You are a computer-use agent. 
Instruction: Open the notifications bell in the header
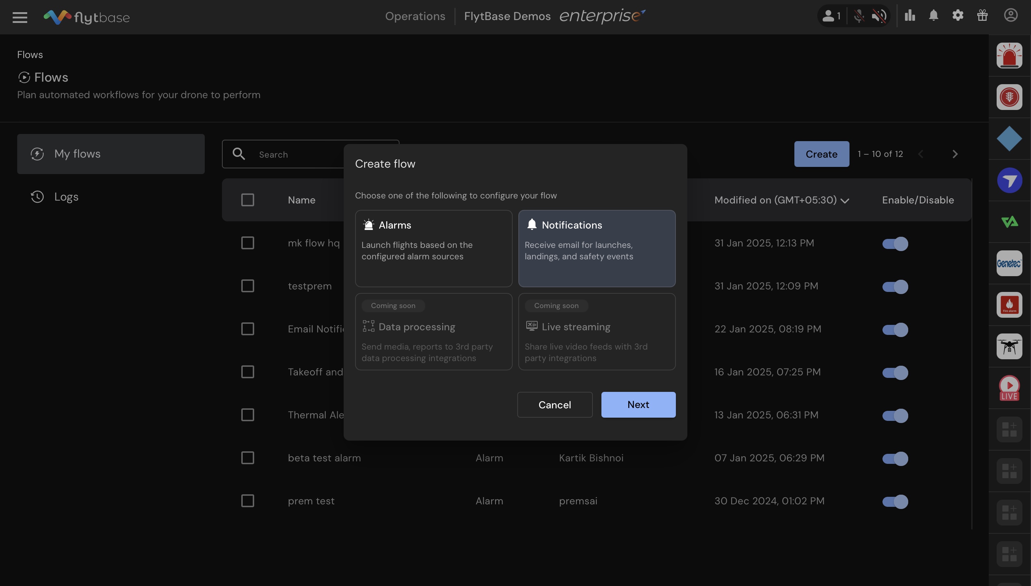tap(933, 16)
